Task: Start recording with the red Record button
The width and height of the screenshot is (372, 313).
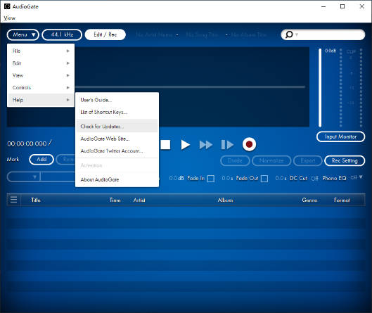Action: pyautogui.click(x=249, y=144)
